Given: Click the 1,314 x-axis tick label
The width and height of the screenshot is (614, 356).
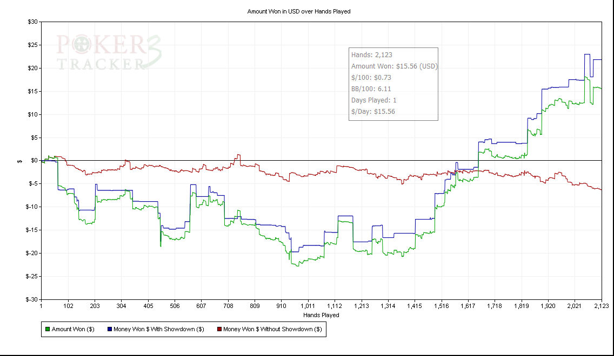Looking at the screenshot, I should pyautogui.click(x=388, y=306).
